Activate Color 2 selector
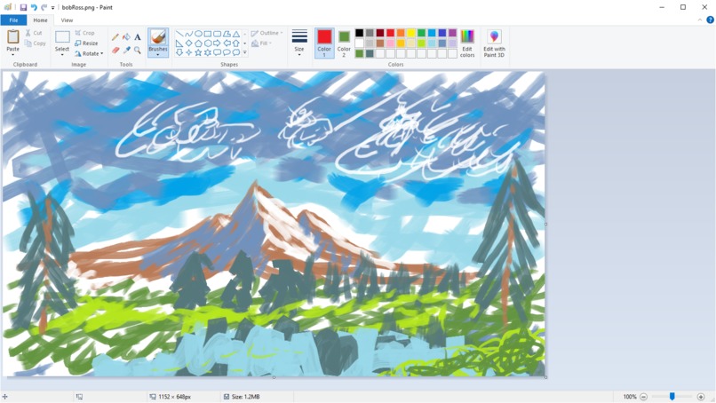Screen dimensions: 716x403 (344, 43)
